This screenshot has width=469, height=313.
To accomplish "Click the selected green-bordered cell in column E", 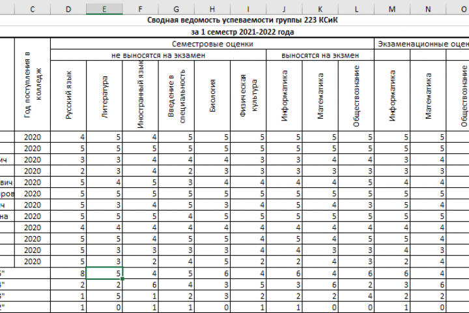I will pos(104,273).
